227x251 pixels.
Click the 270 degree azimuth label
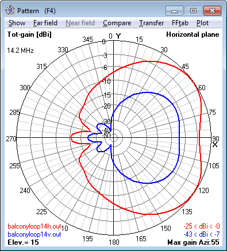point(11,138)
